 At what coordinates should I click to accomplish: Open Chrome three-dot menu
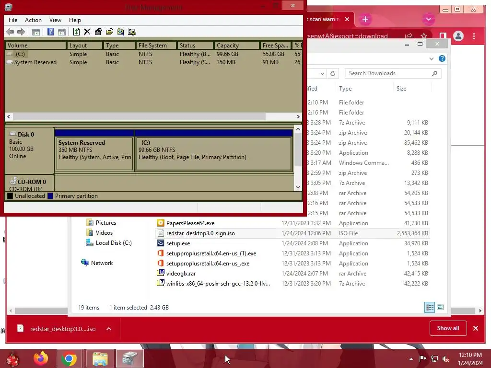[x=474, y=36]
